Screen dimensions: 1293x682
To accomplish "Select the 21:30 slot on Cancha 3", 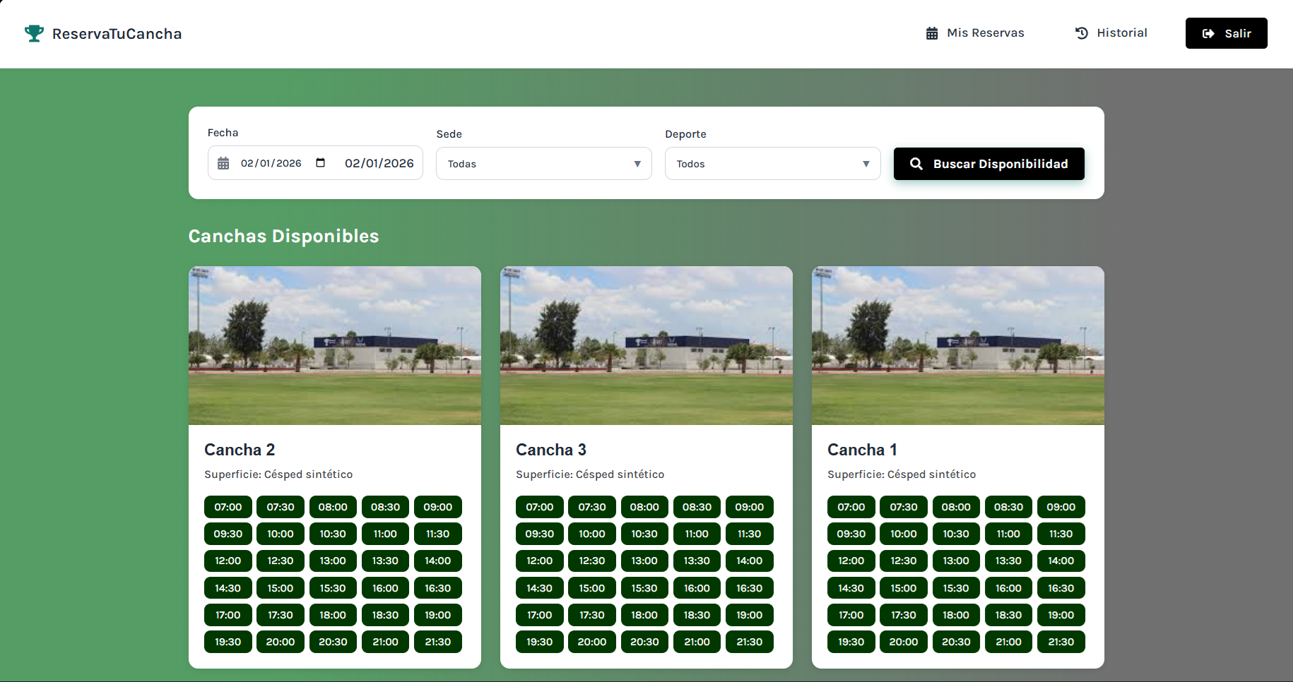I will [749, 642].
